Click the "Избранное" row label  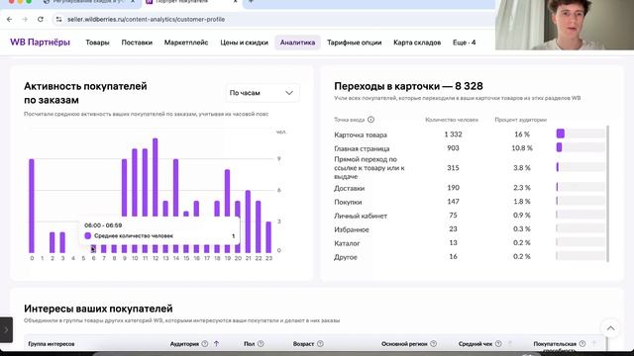tap(352, 229)
